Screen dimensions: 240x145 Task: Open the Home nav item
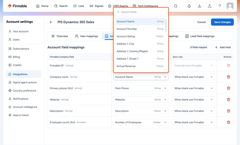coord(42,6)
